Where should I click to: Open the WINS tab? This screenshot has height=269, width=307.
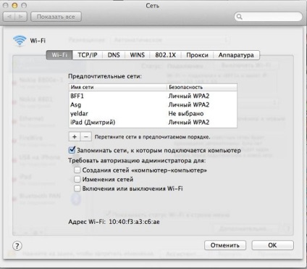coord(137,55)
